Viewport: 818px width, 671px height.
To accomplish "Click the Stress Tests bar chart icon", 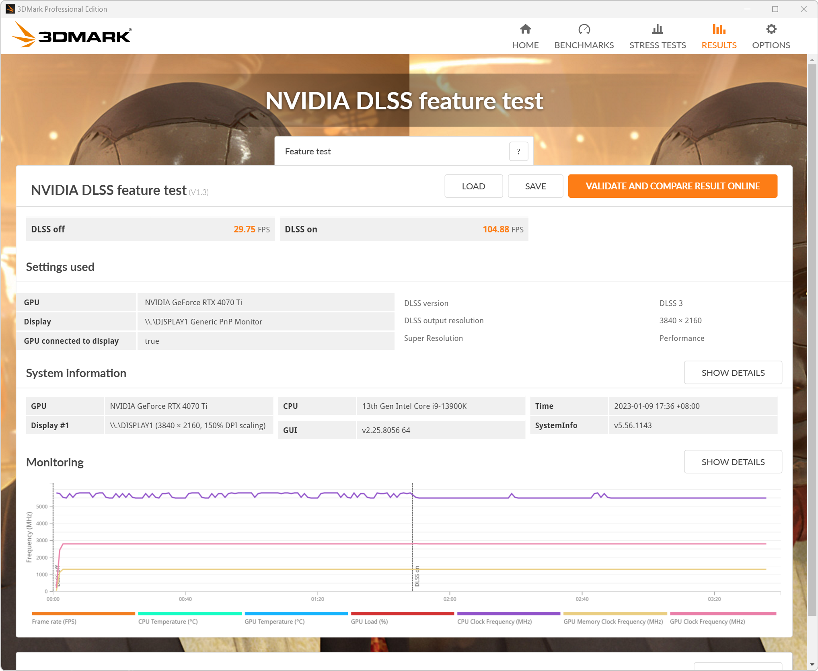I will [658, 29].
